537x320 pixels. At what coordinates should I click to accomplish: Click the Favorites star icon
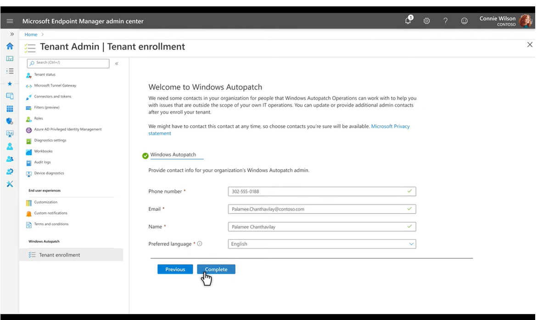[10, 84]
